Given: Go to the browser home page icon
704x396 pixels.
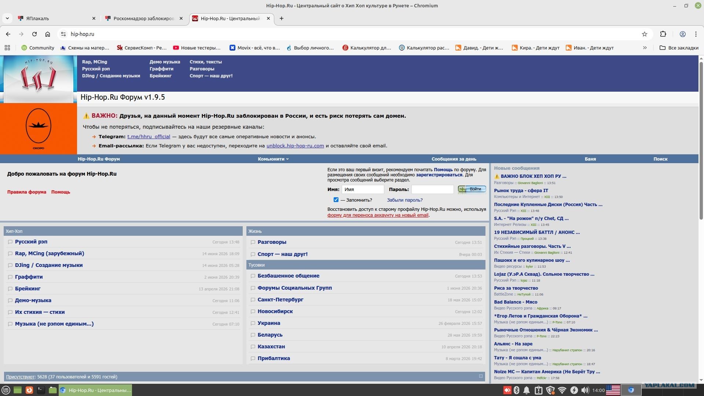Looking at the screenshot, I should [x=48, y=34].
